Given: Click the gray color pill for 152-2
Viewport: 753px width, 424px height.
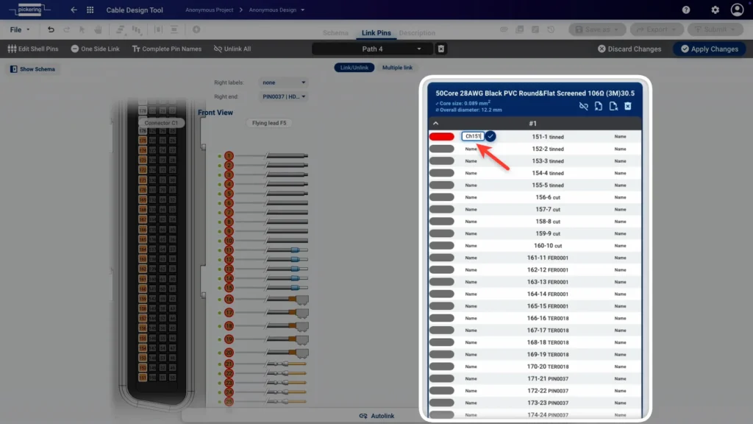Looking at the screenshot, I should pos(442,149).
